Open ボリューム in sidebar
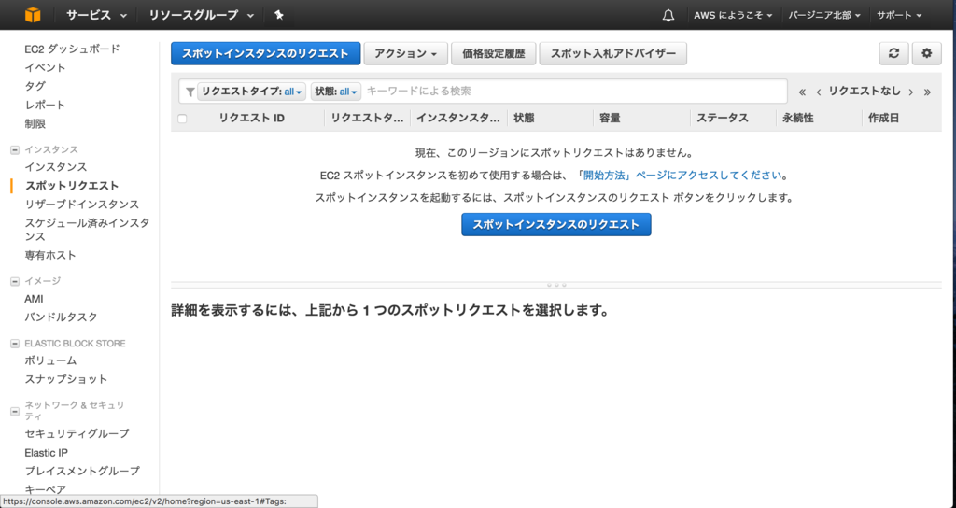 click(x=50, y=361)
